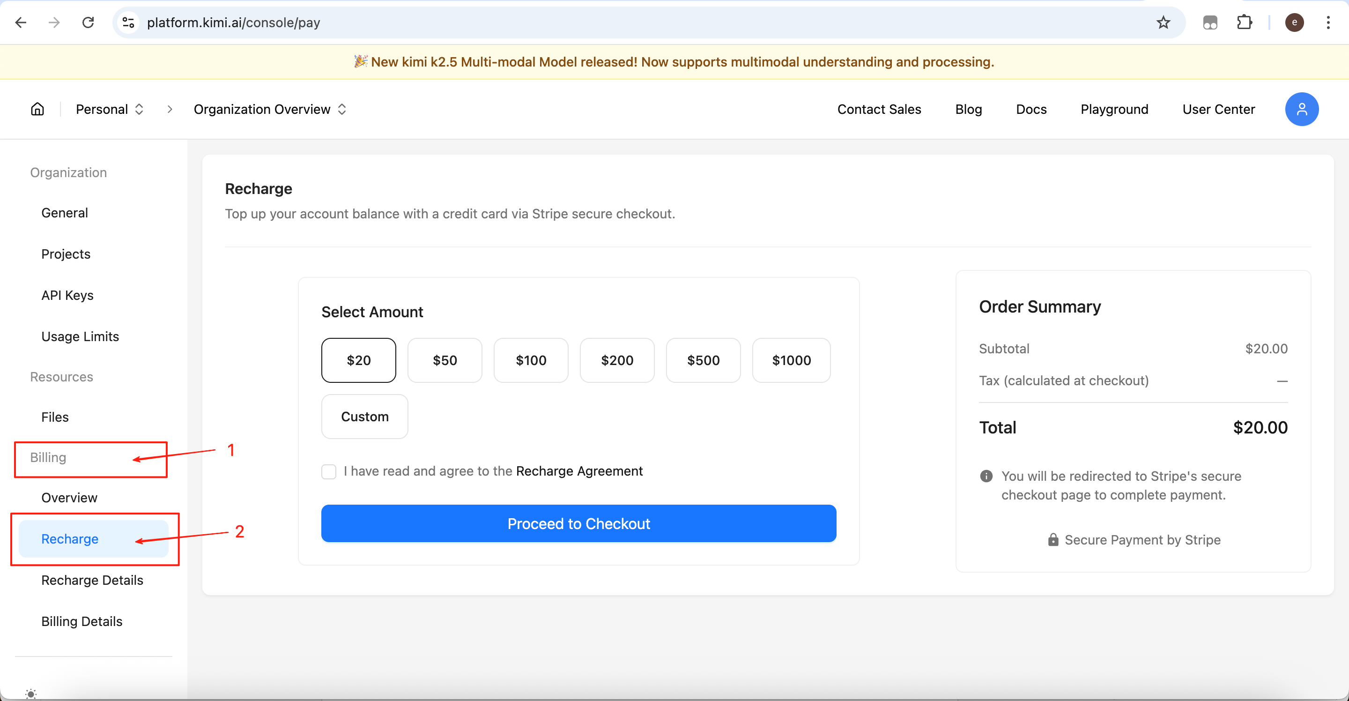Bookmark this page with star icon
The width and height of the screenshot is (1349, 701).
pos(1163,22)
